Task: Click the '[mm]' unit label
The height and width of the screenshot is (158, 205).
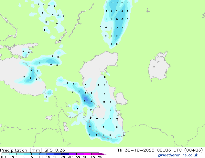Action: point(36,150)
